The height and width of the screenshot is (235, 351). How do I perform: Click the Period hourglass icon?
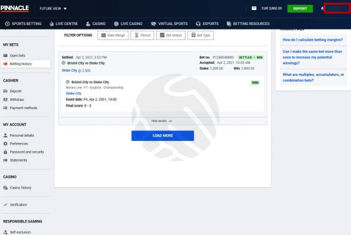tap(137, 35)
